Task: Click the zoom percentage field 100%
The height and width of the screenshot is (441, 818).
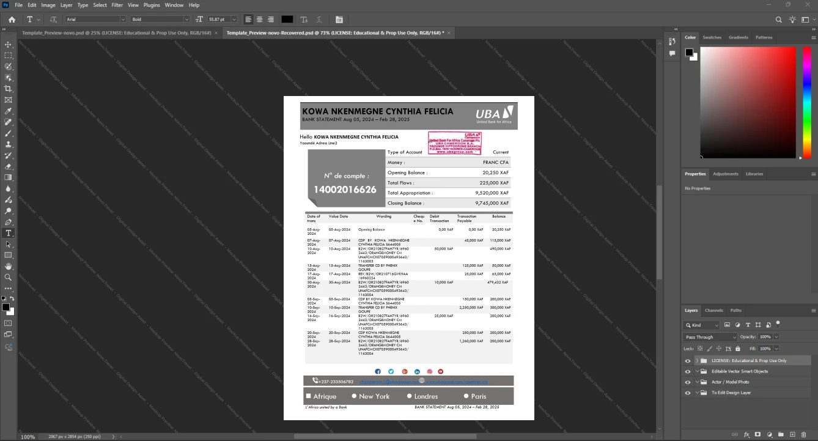Action: coord(28,437)
